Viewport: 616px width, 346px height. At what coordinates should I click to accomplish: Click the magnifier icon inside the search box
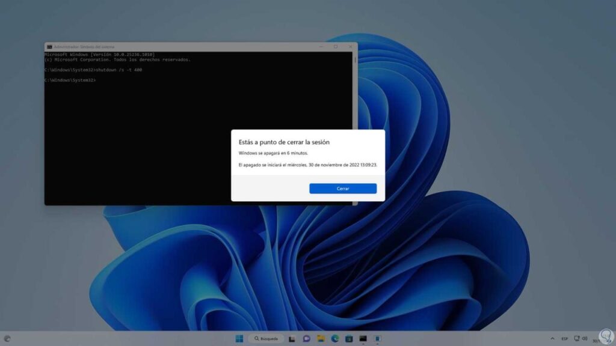[256, 338]
